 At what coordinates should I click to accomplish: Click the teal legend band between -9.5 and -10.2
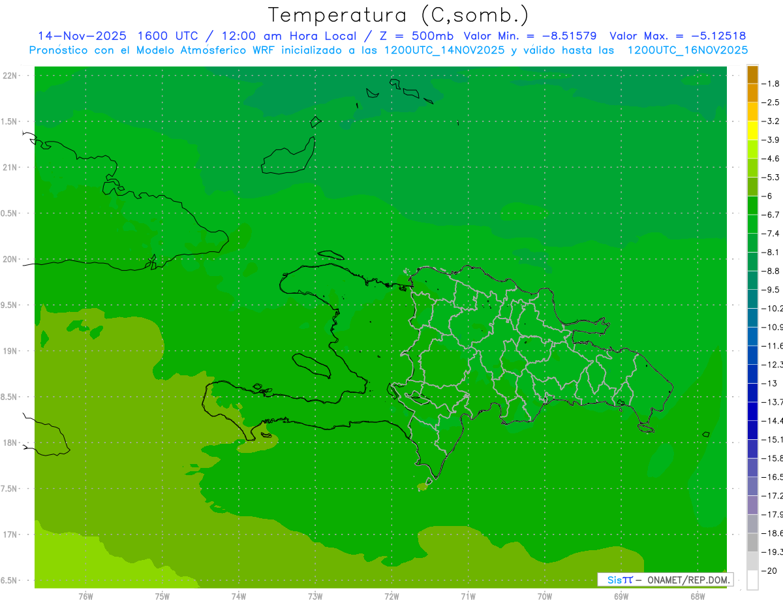(752, 299)
